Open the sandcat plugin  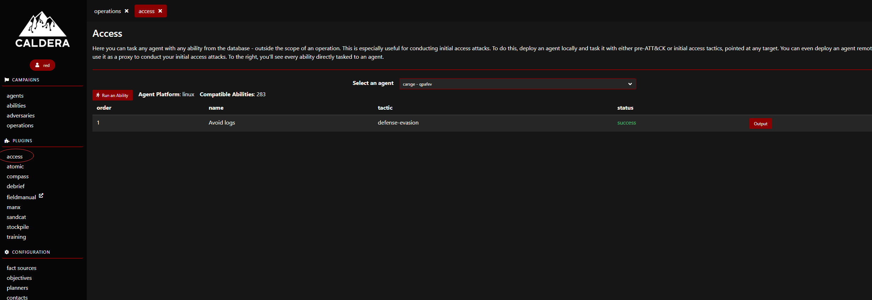16,217
